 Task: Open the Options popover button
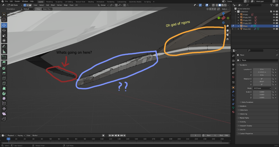click(225, 9)
